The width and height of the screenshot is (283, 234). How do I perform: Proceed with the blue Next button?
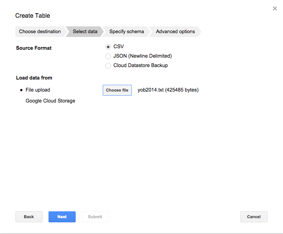coord(62,217)
